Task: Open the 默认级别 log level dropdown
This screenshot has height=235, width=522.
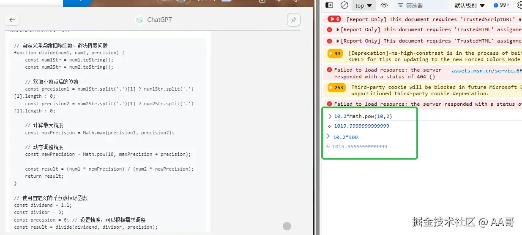Action: point(468,5)
